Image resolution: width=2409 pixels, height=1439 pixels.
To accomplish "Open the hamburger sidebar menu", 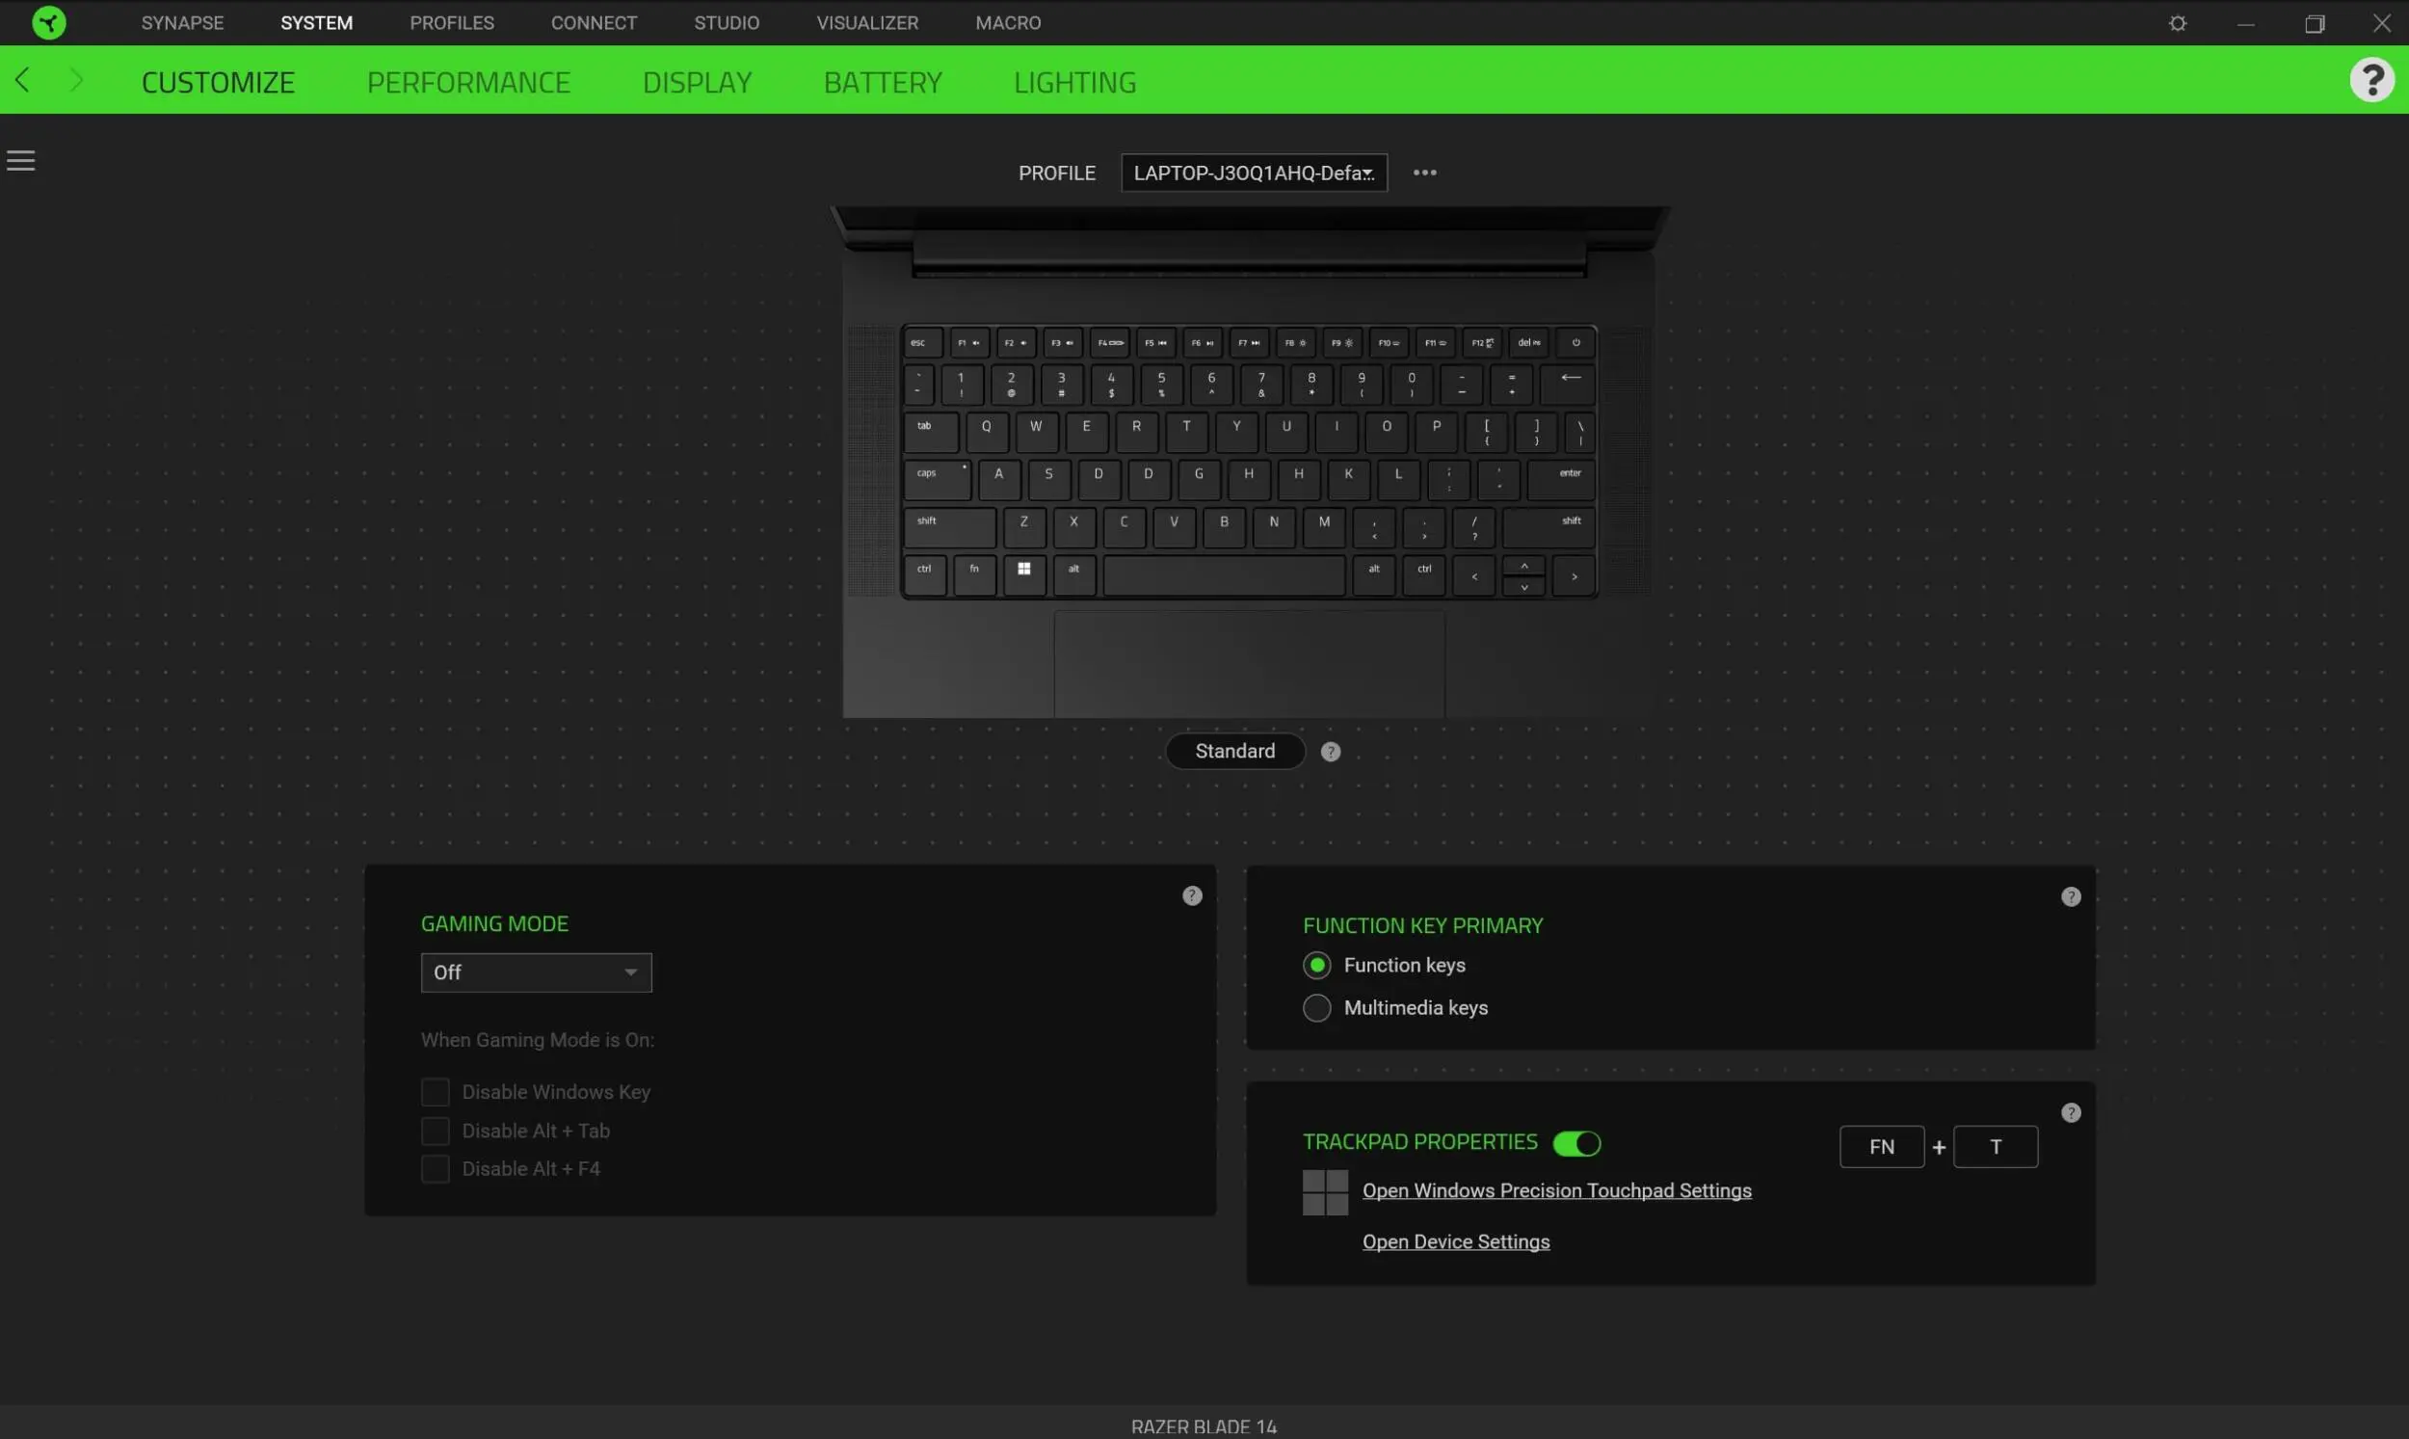I will tap(20, 160).
